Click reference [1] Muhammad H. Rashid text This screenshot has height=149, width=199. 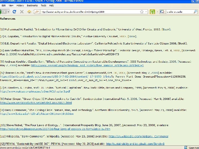[86, 30]
